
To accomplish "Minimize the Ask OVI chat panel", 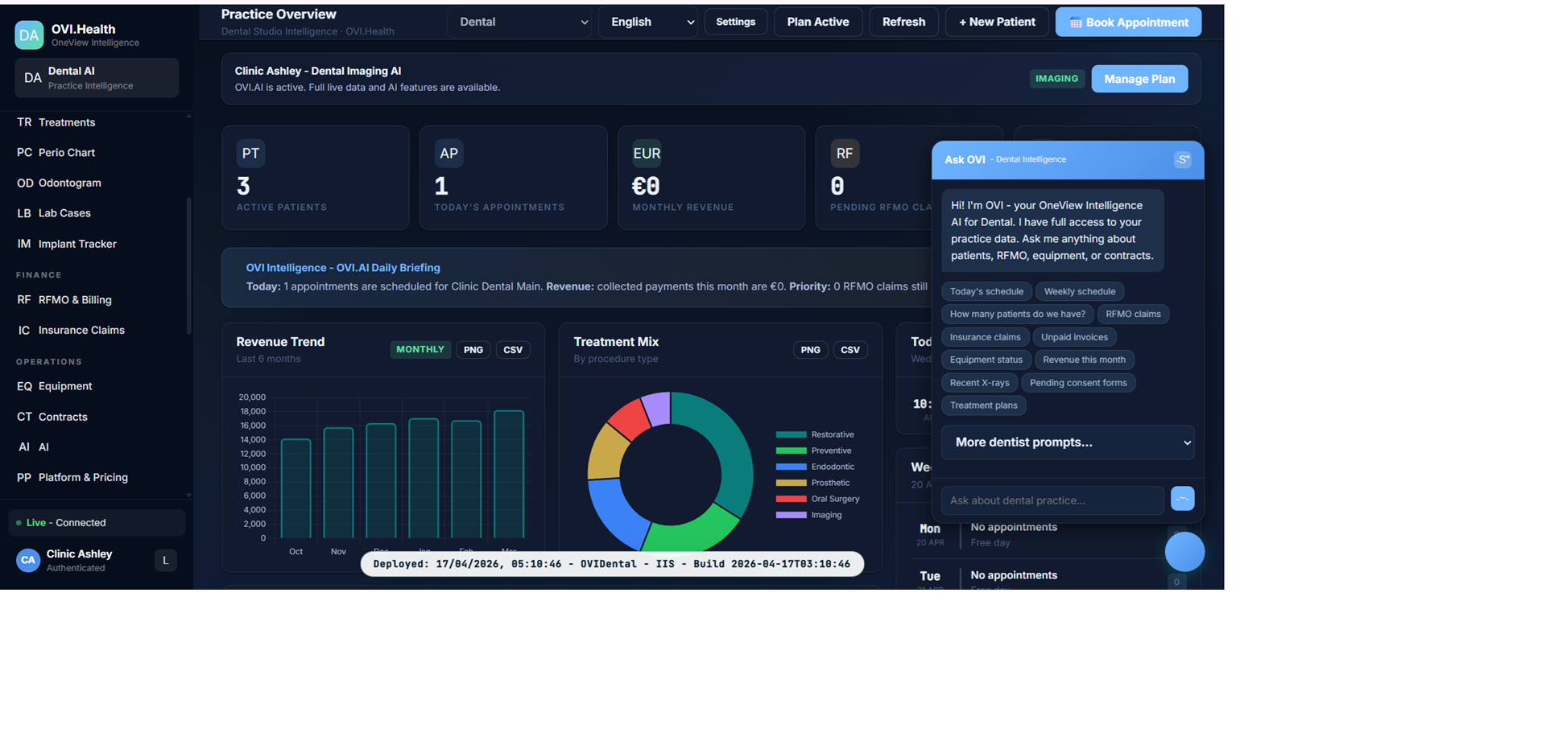I will coord(1182,159).
